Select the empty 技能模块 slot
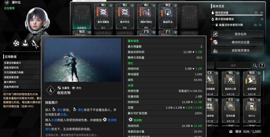 tap(82, 17)
